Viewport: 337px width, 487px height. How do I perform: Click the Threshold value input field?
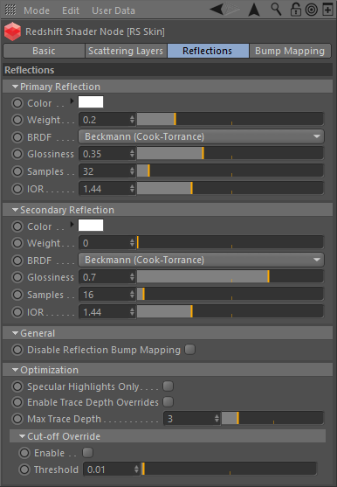click(x=112, y=469)
